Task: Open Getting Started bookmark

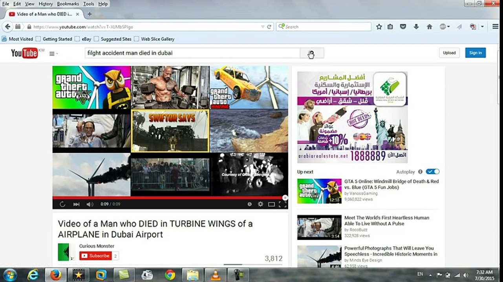Action: (x=54, y=39)
